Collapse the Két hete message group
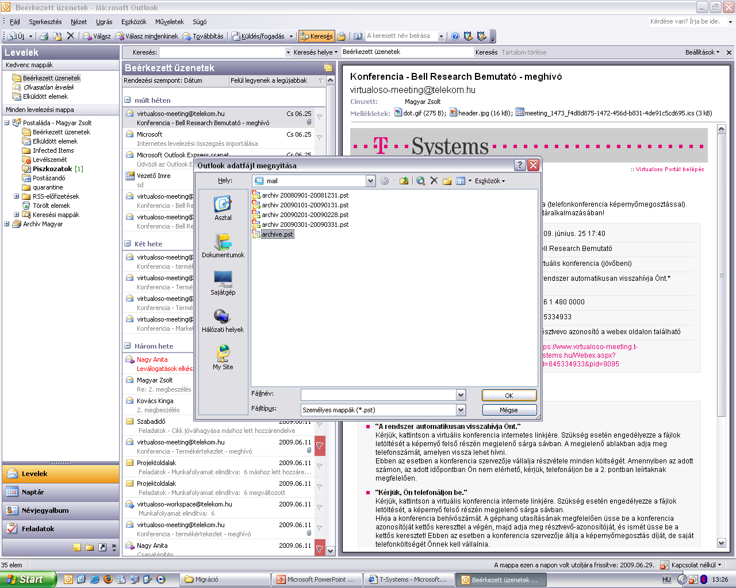The width and height of the screenshot is (736, 588). [128, 243]
